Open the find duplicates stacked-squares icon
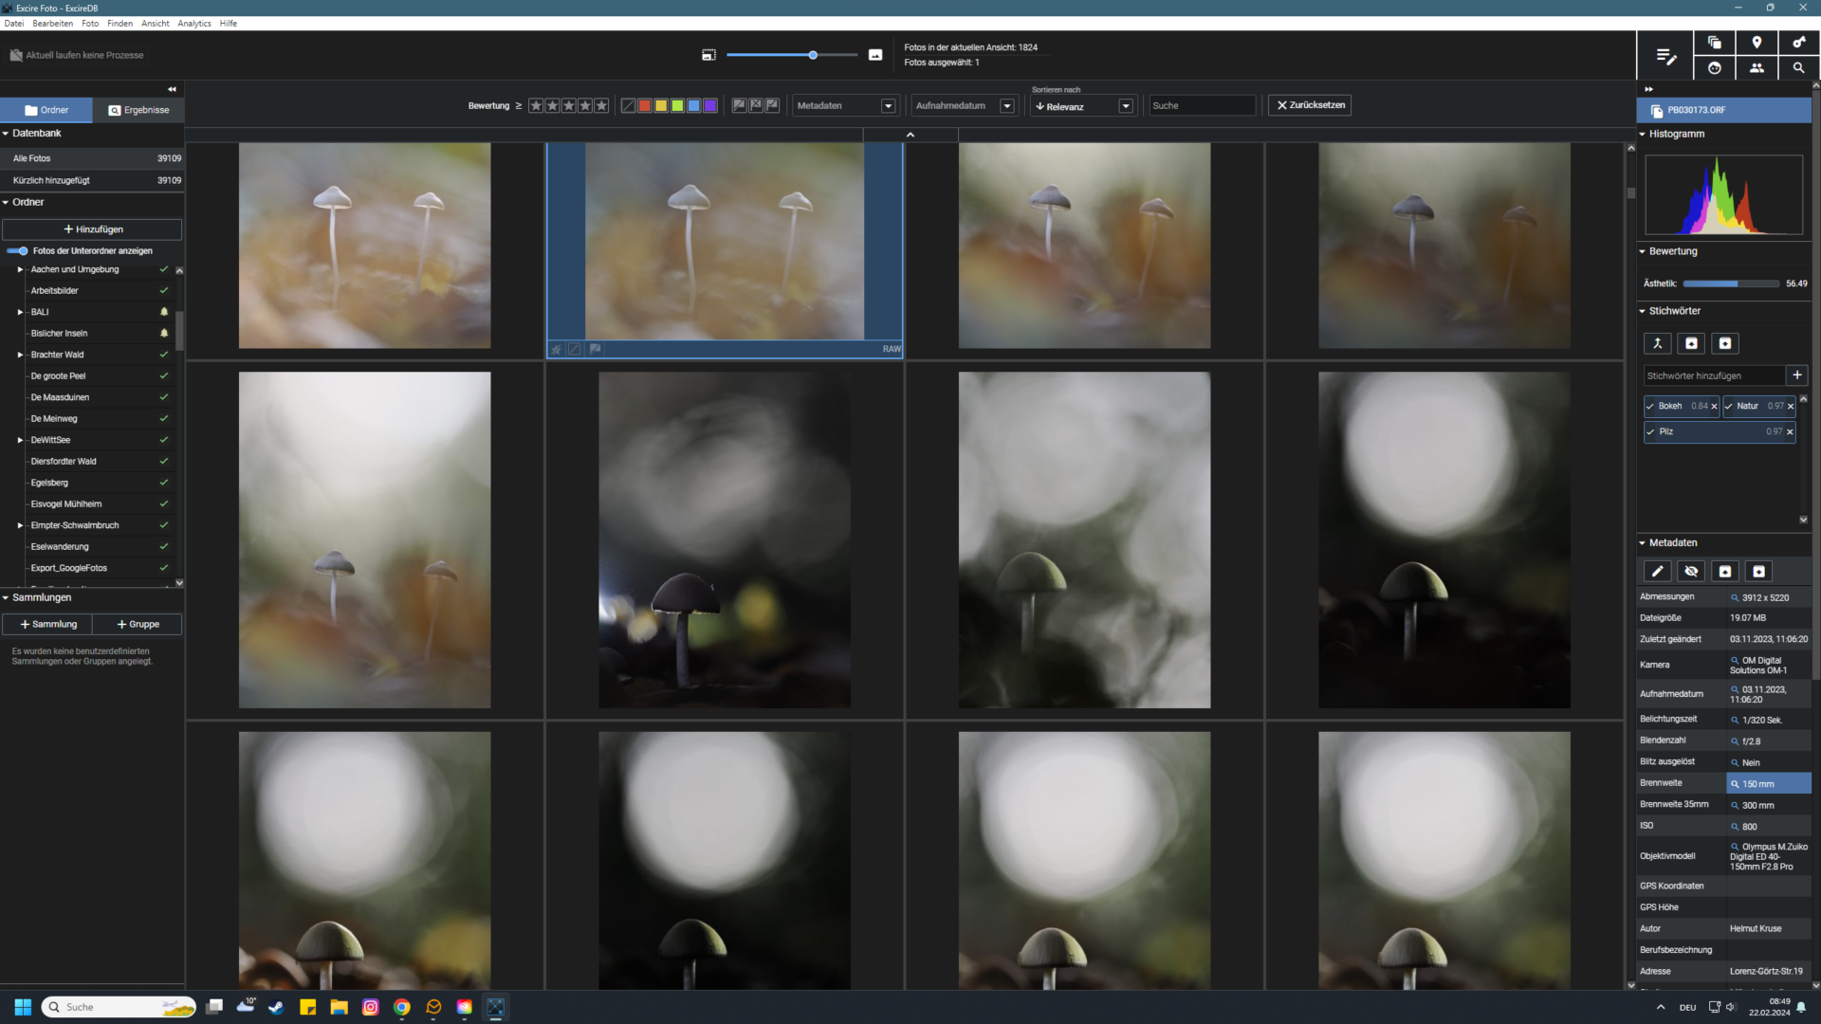This screenshot has width=1821, height=1024. click(x=1714, y=43)
